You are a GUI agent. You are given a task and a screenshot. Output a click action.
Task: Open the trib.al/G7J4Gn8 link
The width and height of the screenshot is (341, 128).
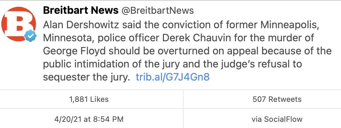tap(173, 77)
